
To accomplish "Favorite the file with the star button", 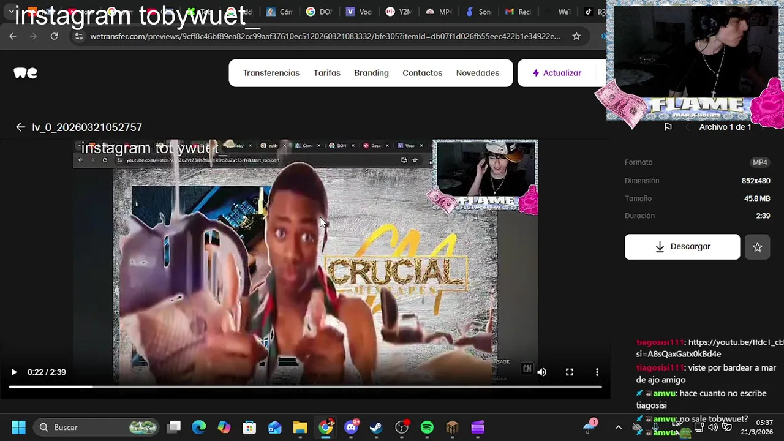I will click(757, 247).
